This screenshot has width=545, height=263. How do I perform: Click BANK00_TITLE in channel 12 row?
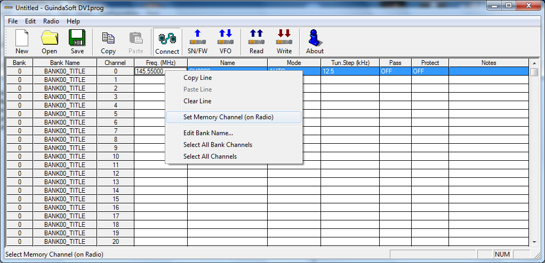pyautogui.click(x=65, y=173)
